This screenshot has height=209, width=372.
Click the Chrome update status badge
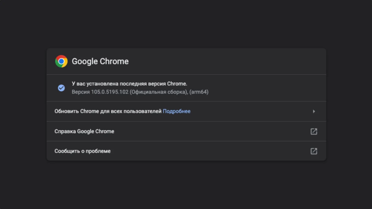coord(61,88)
